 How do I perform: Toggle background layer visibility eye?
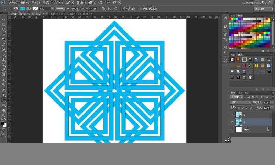point(232,129)
